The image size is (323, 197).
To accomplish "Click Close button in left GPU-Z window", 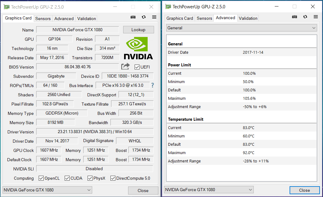I will click(x=143, y=191).
